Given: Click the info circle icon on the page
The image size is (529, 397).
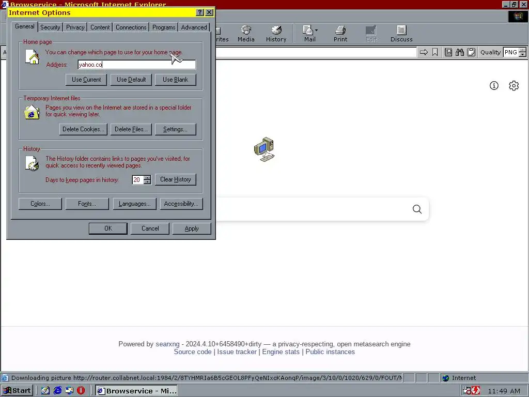Looking at the screenshot, I should 494,86.
